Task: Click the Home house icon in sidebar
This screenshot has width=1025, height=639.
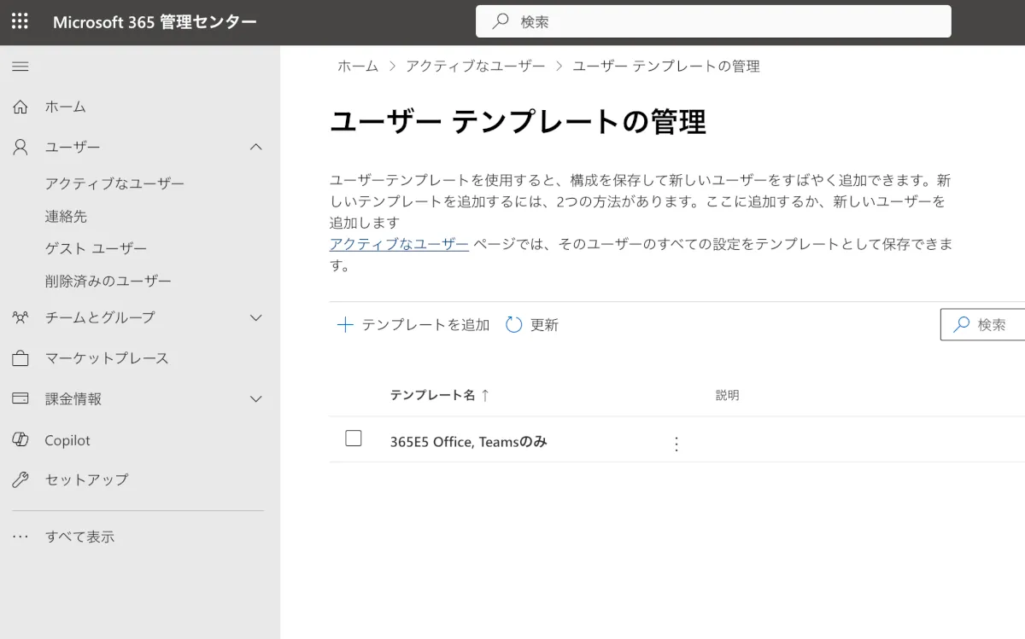Action: [x=20, y=107]
